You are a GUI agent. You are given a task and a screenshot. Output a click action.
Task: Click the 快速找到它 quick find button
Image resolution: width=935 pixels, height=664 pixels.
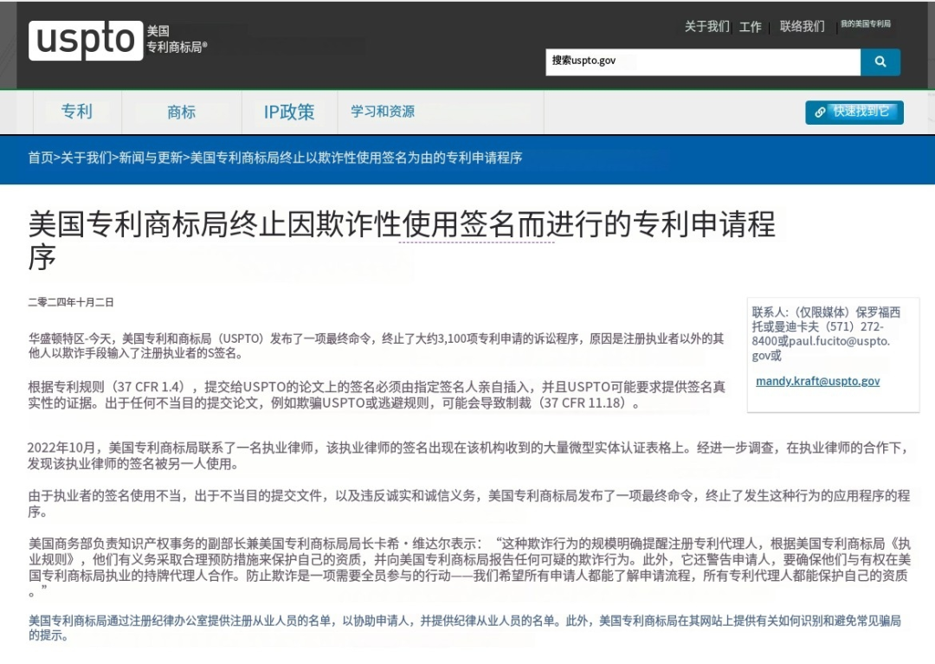click(854, 113)
